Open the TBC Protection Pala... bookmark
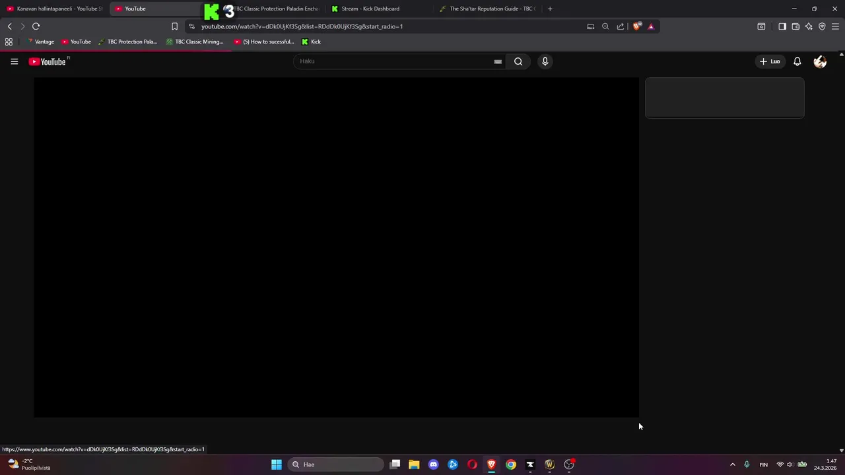 pos(127,42)
